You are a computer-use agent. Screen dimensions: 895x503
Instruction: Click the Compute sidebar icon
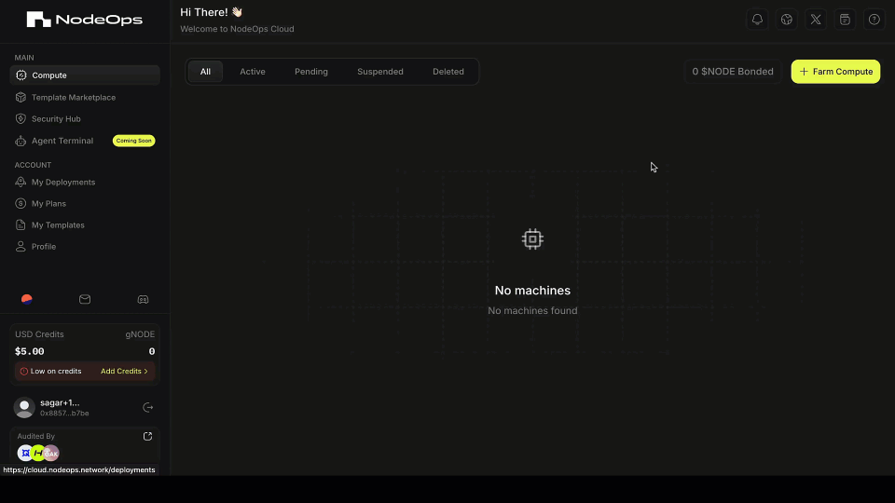click(x=21, y=75)
